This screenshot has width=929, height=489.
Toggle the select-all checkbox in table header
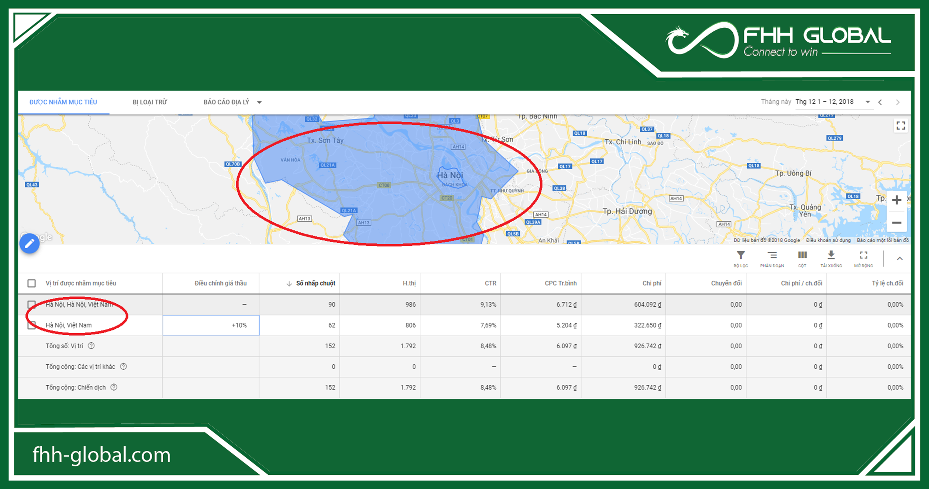(31, 283)
